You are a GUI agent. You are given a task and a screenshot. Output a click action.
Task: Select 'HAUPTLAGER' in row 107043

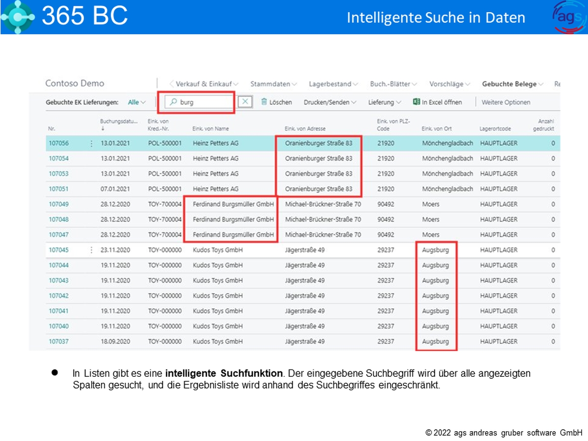tap(498, 280)
